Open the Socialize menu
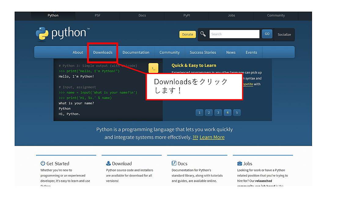This screenshot has height=205, width=338. pos(284,35)
